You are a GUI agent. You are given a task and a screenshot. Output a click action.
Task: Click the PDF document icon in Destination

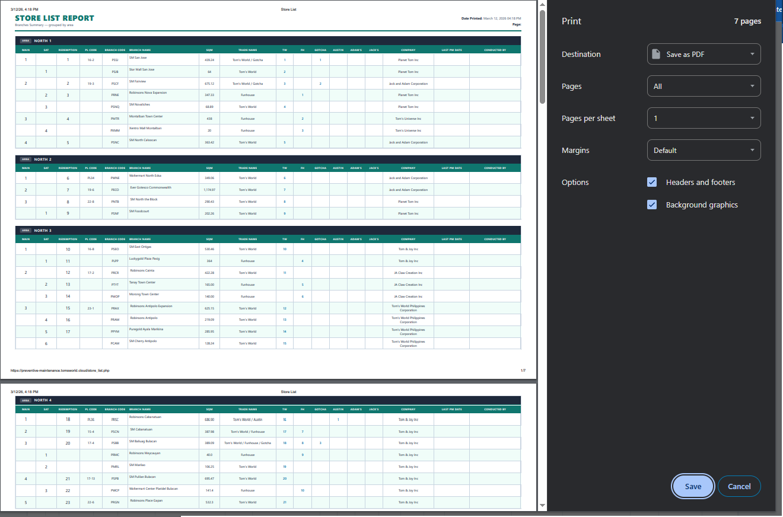coord(655,54)
